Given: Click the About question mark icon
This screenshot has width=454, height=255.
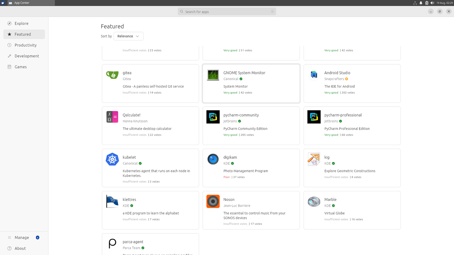Looking at the screenshot, I should click(x=9, y=248).
